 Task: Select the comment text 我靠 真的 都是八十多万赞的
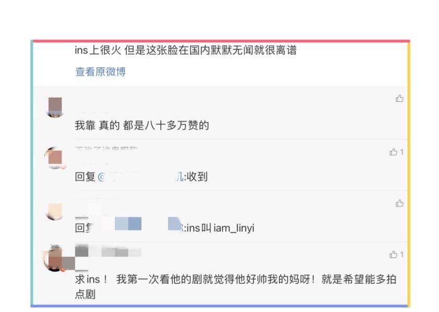click(140, 125)
